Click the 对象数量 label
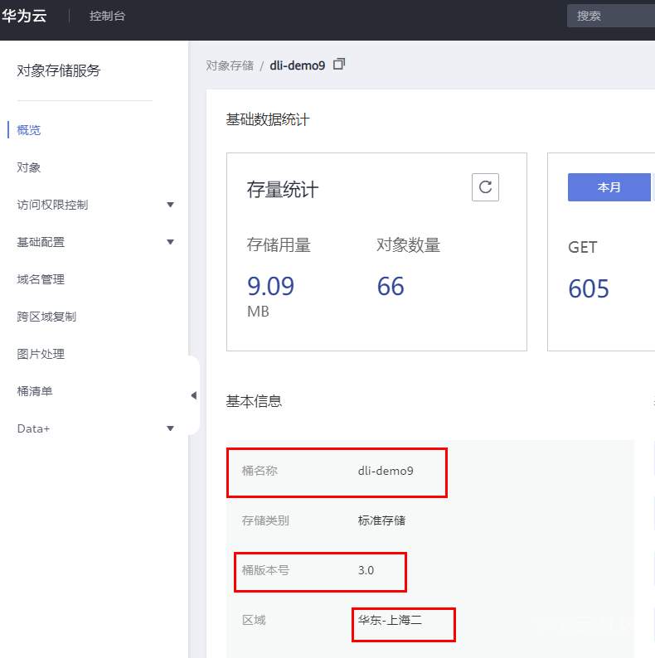The height and width of the screenshot is (658, 655). point(408,244)
